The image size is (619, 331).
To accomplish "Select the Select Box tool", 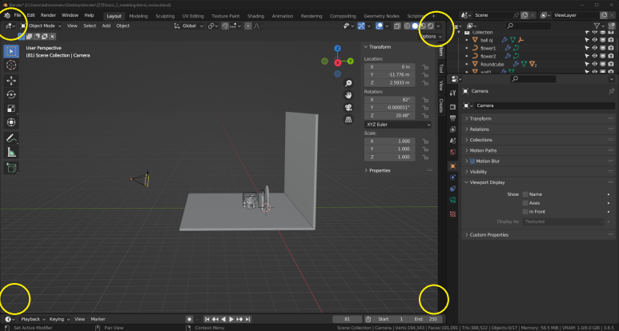I will click(11, 51).
